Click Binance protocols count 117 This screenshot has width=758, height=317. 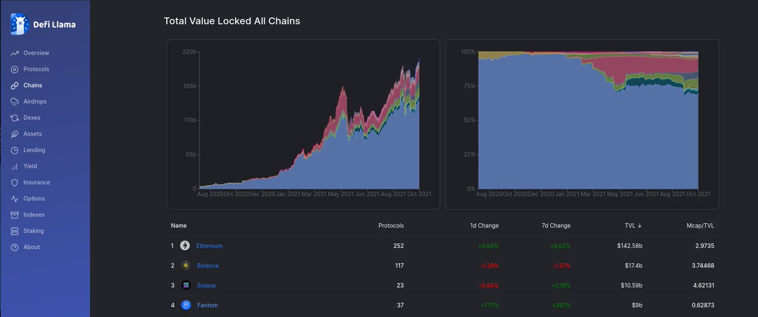(x=399, y=265)
